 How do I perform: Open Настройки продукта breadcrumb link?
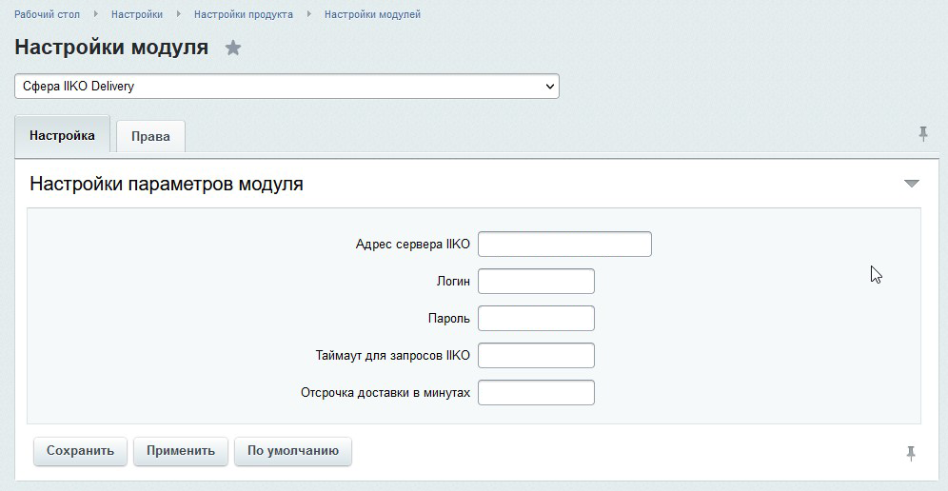pos(244,14)
